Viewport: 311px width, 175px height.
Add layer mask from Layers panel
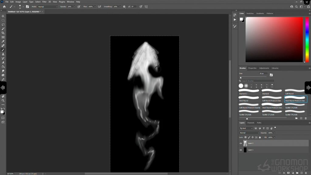click(x=289, y=173)
